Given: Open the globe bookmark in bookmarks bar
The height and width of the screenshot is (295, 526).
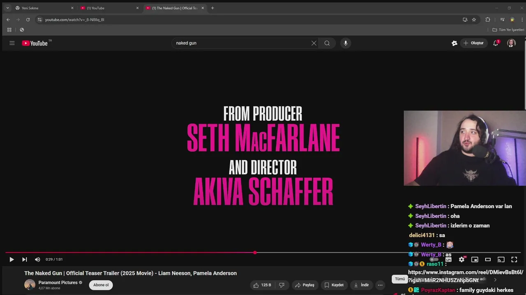Looking at the screenshot, I should click(22, 30).
